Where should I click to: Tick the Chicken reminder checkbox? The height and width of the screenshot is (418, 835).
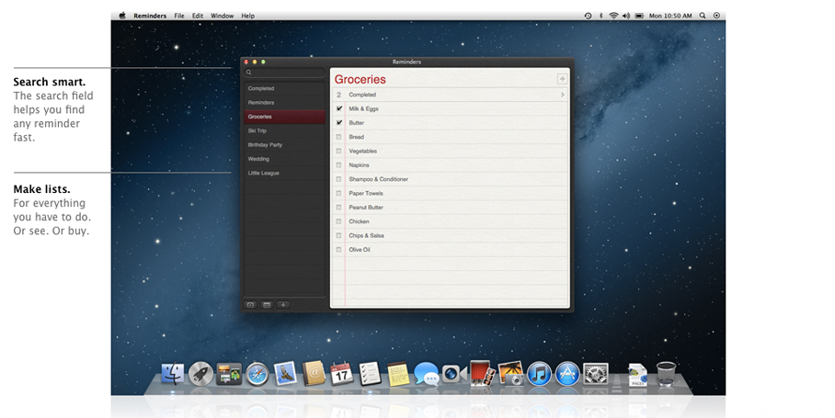point(338,221)
